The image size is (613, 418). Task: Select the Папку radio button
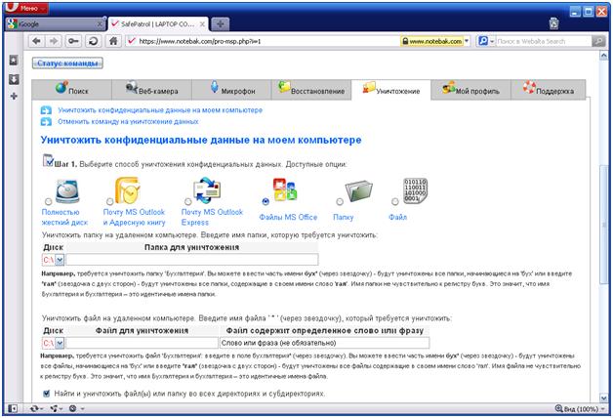click(340, 201)
